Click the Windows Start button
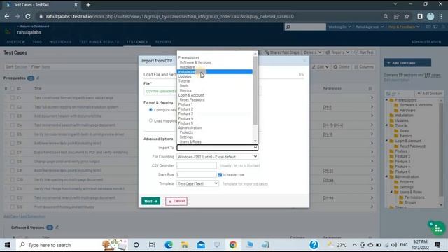448x252 pixels. [8, 245]
